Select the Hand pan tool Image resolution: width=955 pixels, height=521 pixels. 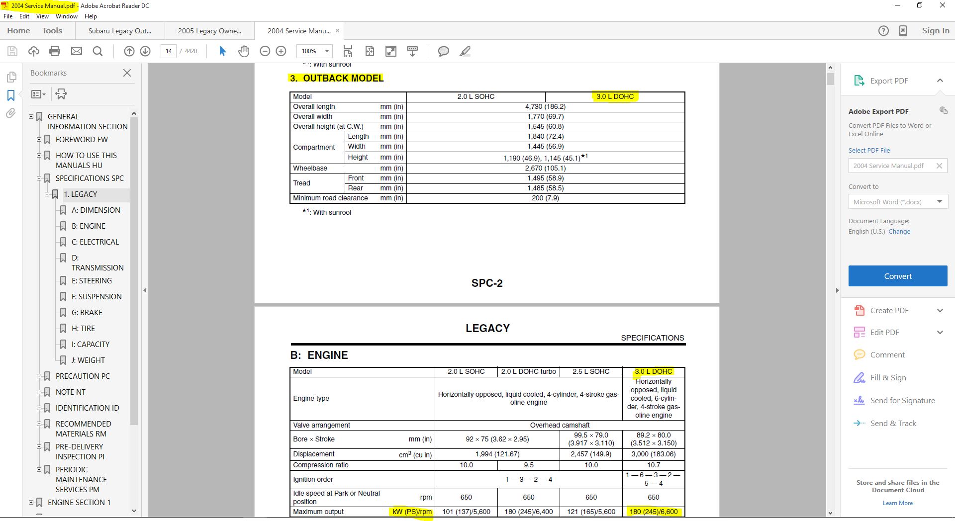pos(244,51)
